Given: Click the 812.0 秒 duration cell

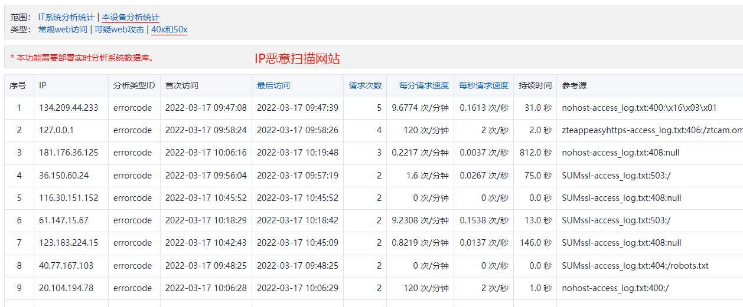Looking at the screenshot, I should (536, 153).
